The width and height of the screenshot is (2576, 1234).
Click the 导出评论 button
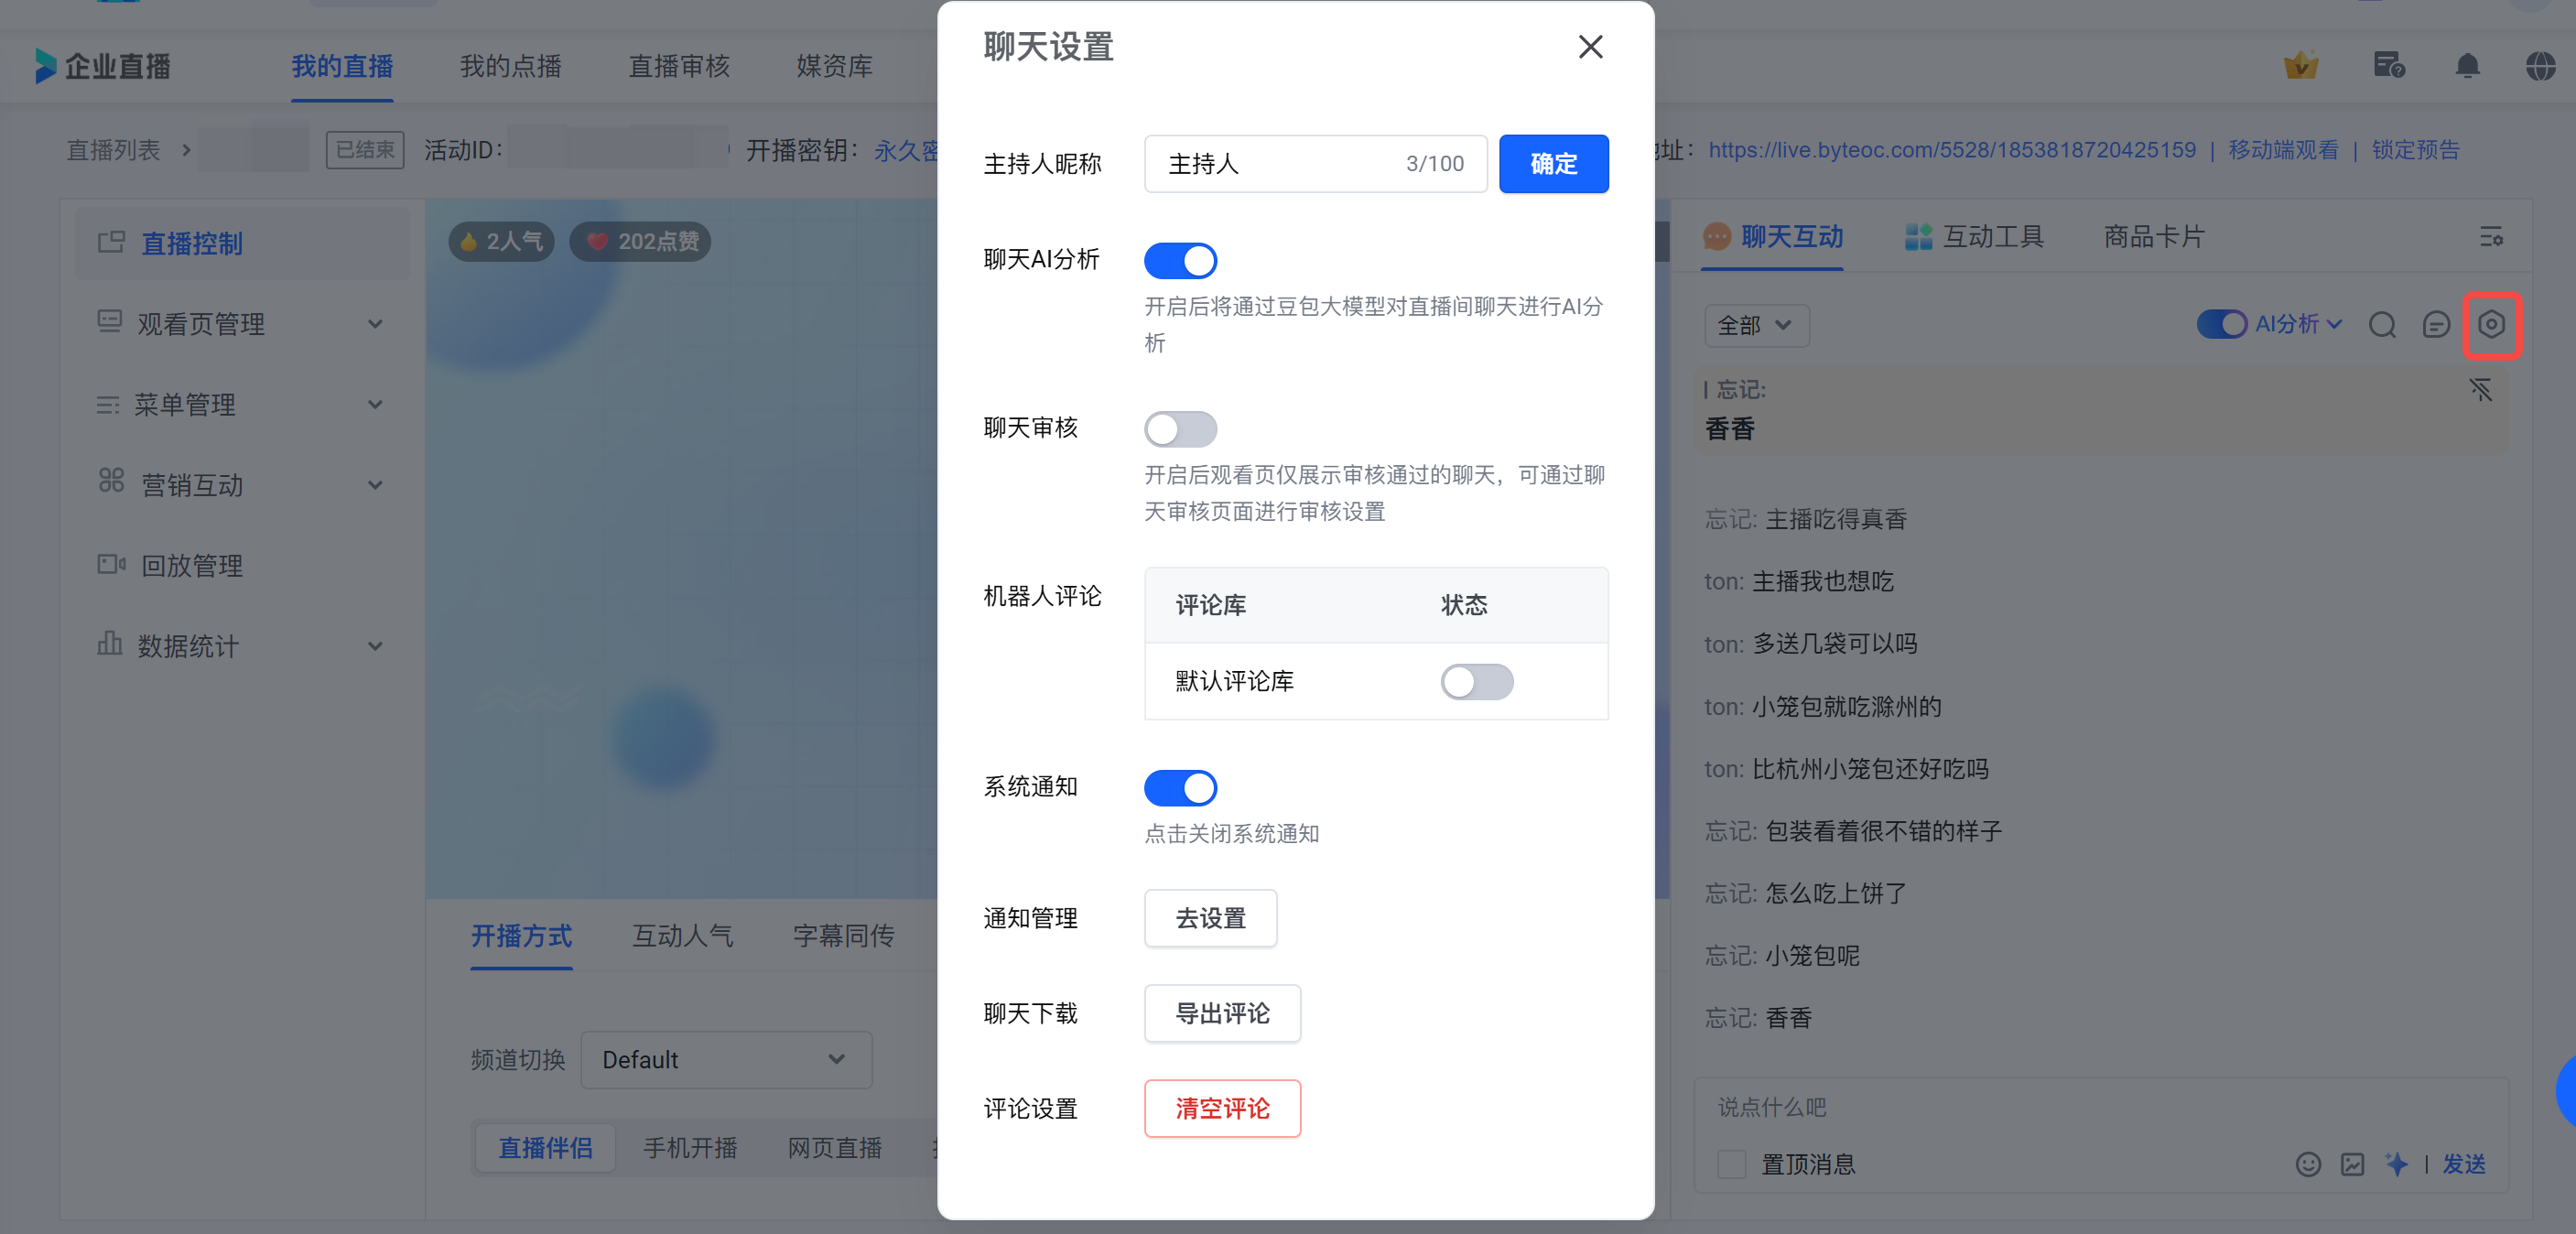(x=1222, y=1013)
